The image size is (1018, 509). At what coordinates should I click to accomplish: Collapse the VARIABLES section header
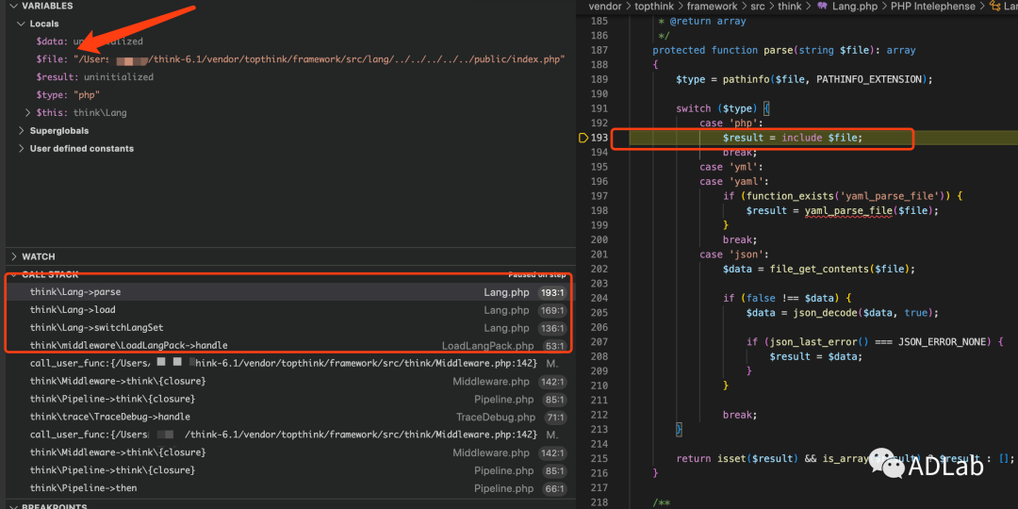(46, 6)
